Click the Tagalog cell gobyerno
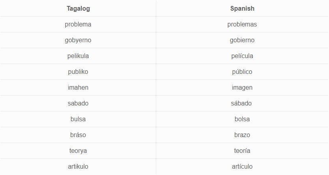This screenshot has width=329, height=175. pyautogui.click(x=78, y=40)
